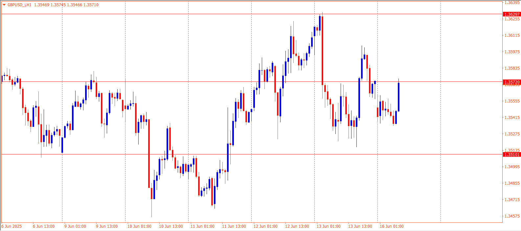Click the 1.34715 value on the price scale
The image size is (521, 231).
512,200
